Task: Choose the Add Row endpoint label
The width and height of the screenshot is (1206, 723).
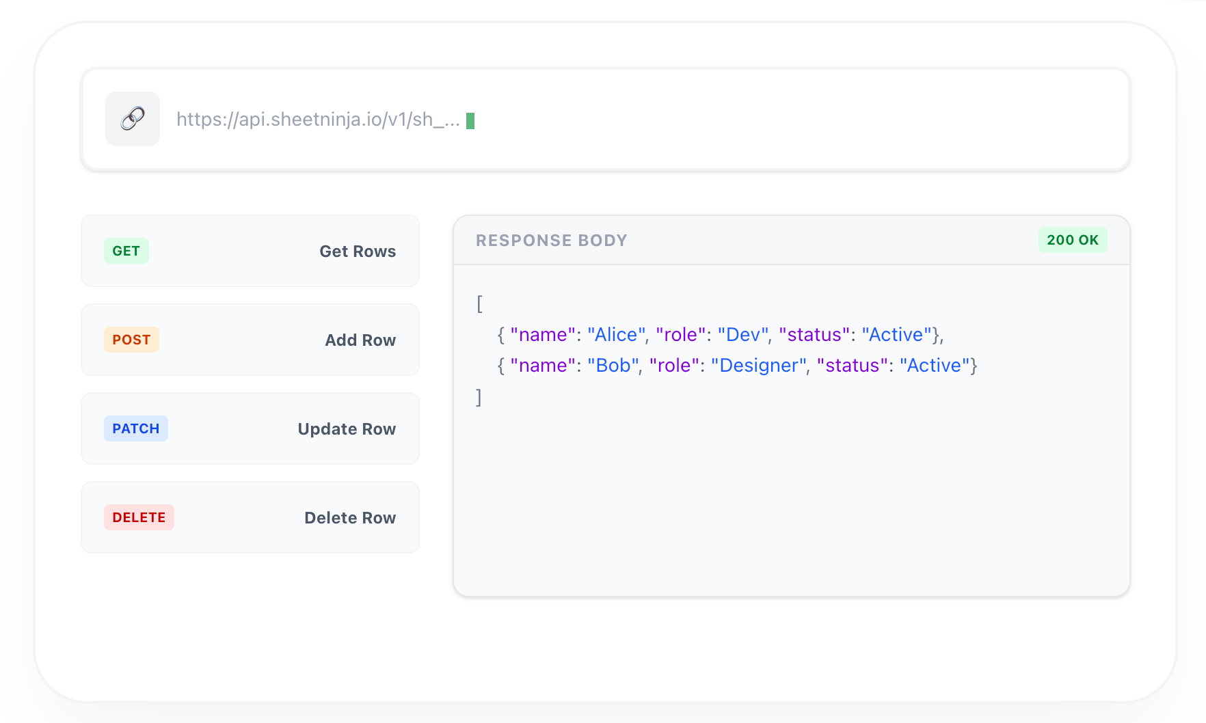Action: pos(360,340)
